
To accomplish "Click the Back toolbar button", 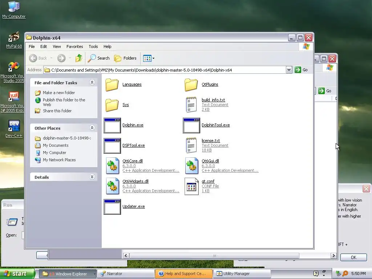I will coord(38,58).
